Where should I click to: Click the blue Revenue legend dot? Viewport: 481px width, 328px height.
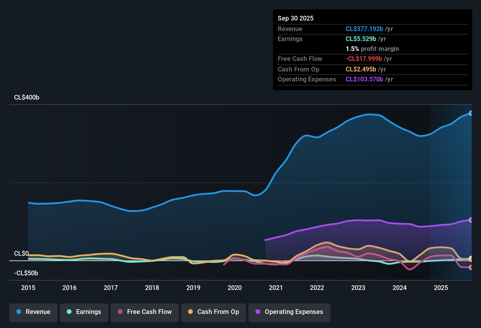coord(19,312)
